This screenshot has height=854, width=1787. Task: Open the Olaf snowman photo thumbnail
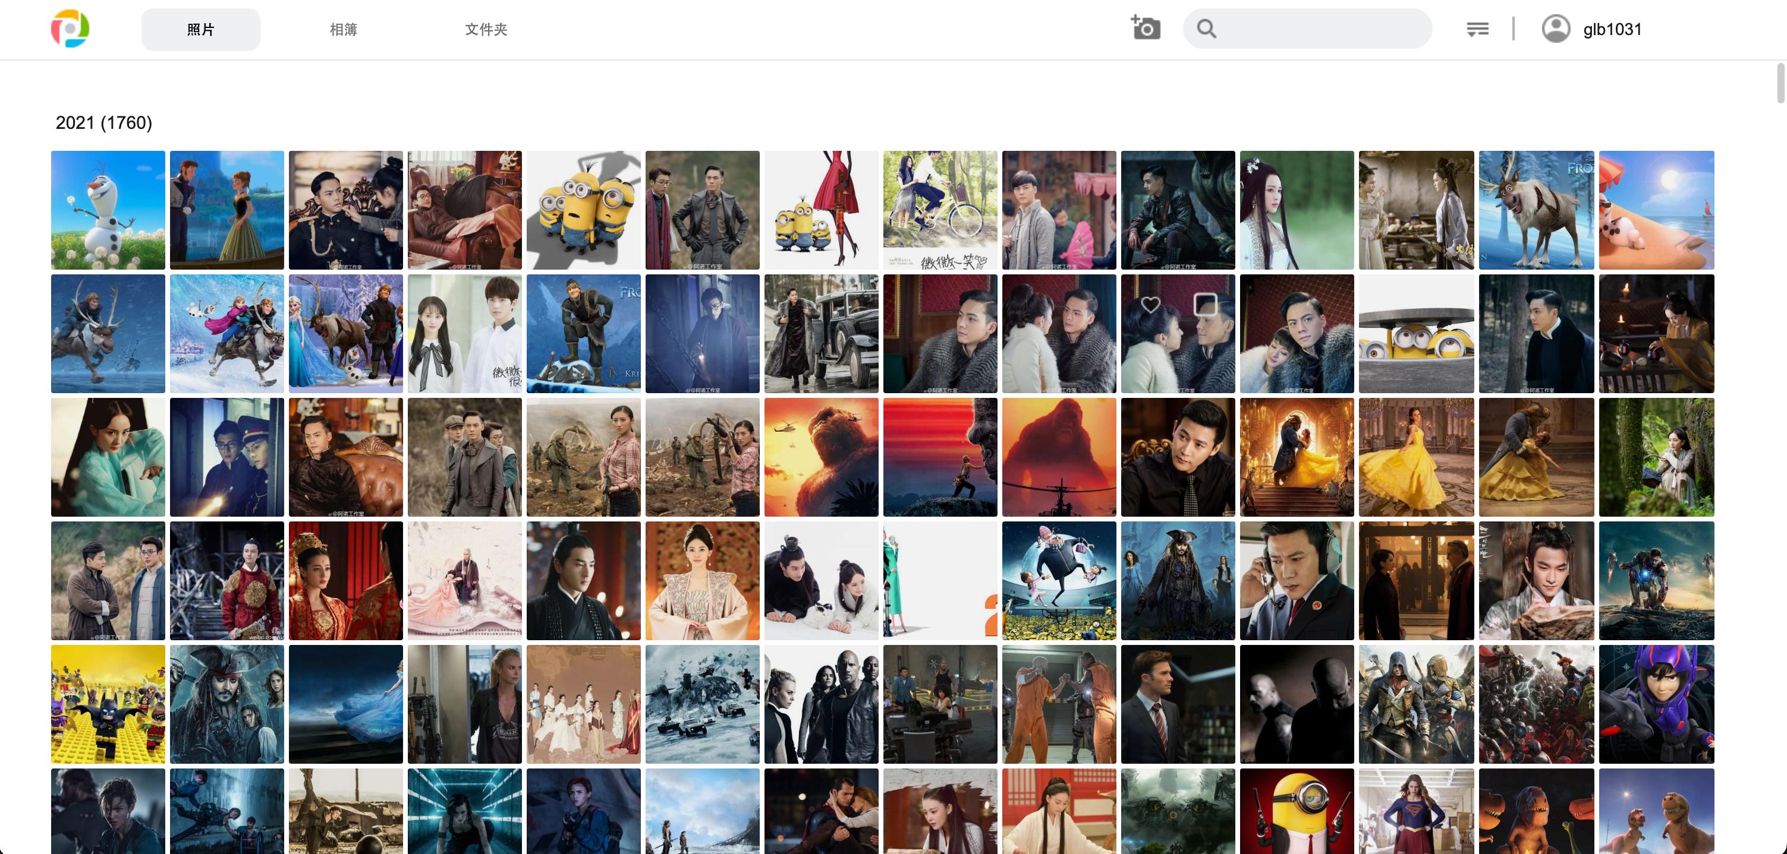click(x=108, y=210)
